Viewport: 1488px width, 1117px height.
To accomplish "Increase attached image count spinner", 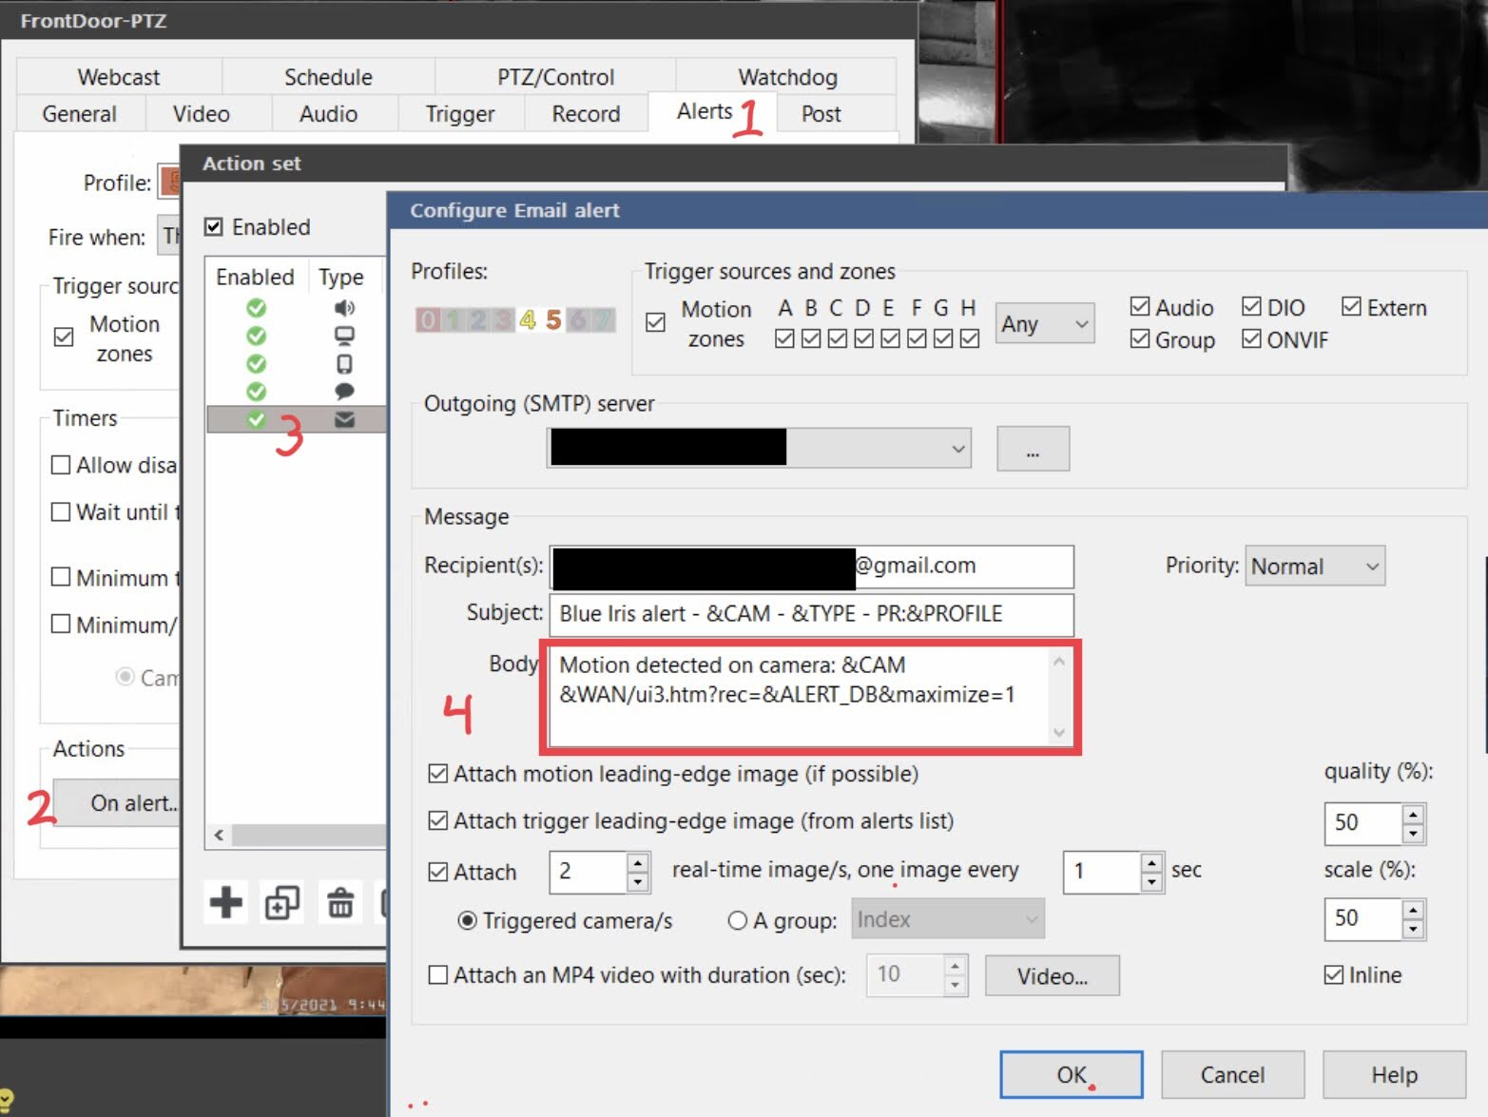I will (638, 861).
